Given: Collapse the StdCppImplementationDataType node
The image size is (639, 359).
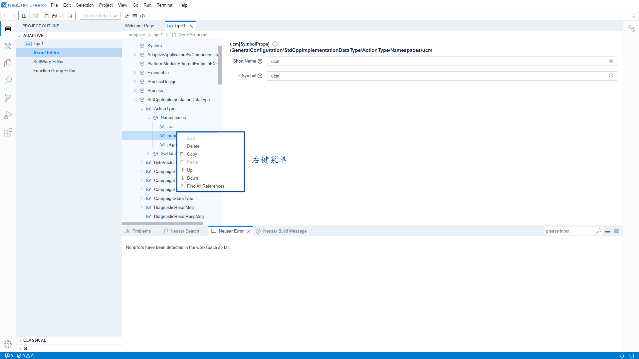Looking at the screenshot, I should [x=135, y=100].
